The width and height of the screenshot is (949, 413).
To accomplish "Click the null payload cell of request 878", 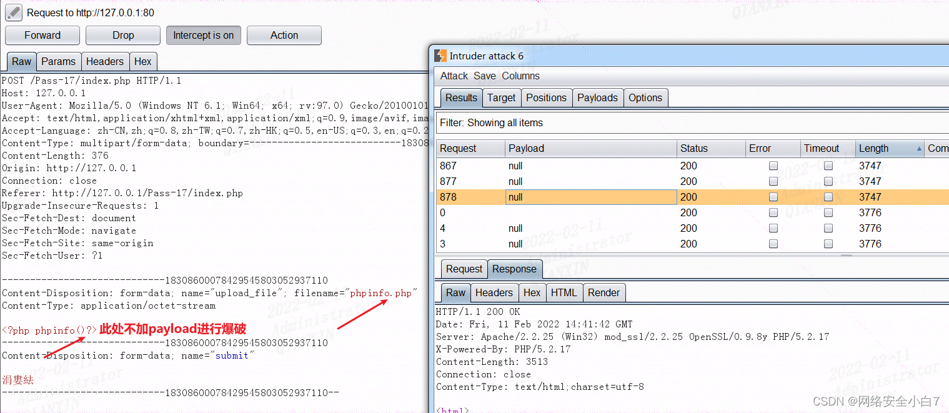I will (591, 197).
